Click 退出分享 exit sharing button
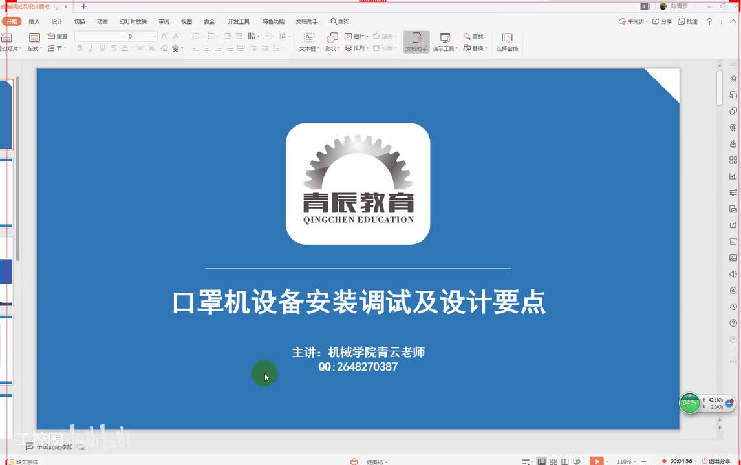 point(716,461)
